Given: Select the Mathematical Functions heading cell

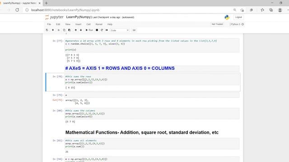Looking at the screenshot, I should tap(142, 132).
